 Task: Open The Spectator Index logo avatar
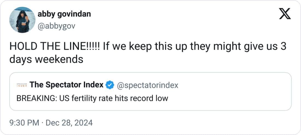(x=21, y=85)
